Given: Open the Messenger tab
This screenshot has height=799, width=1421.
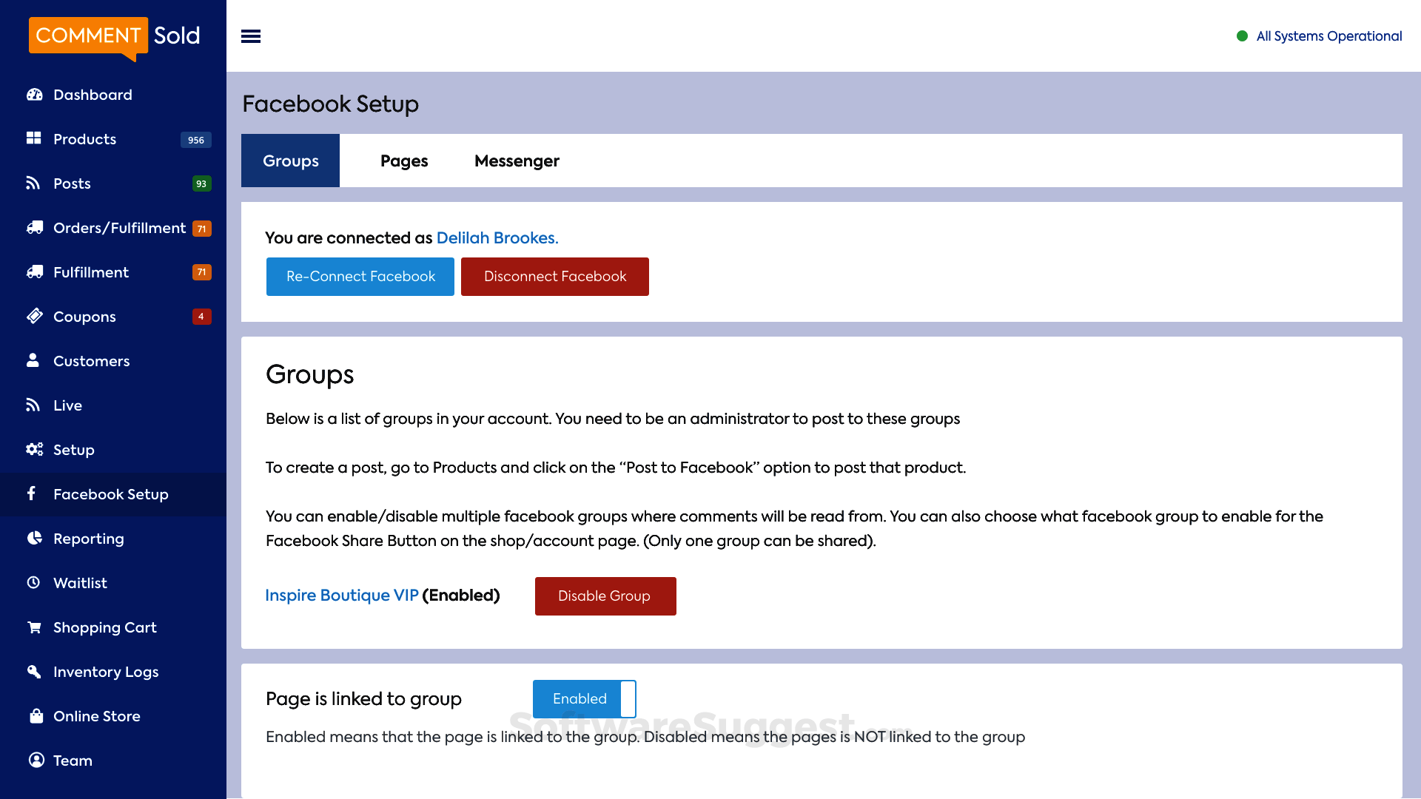Looking at the screenshot, I should click(x=517, y=161).
